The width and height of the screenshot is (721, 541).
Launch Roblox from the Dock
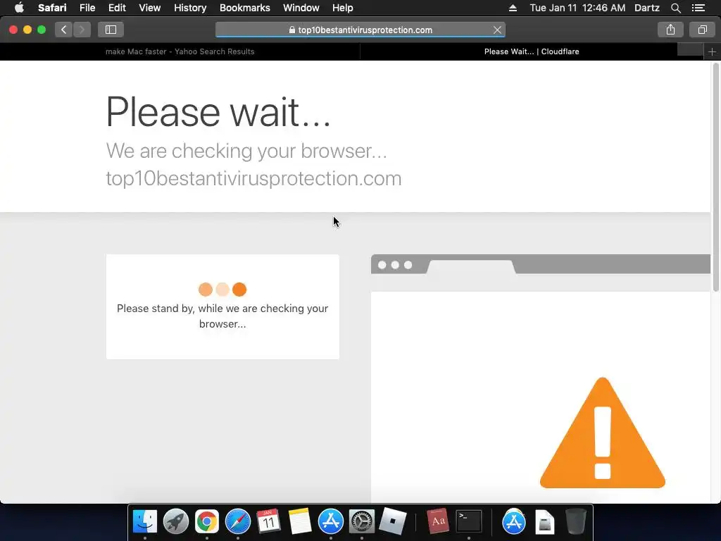(x=393, y=522)
